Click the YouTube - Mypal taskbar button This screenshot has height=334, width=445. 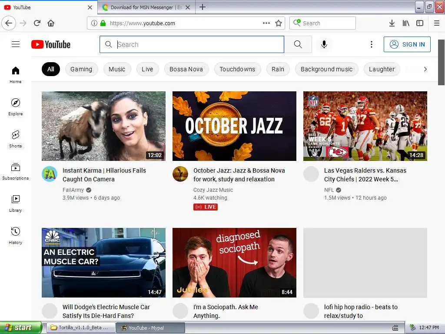coord(150,328)
